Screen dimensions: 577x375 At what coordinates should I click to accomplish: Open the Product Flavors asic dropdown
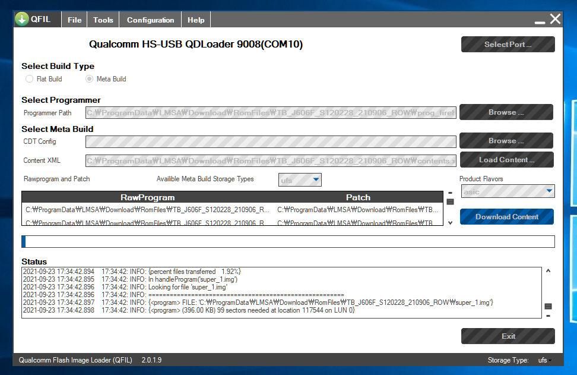(x=508, y=191)
